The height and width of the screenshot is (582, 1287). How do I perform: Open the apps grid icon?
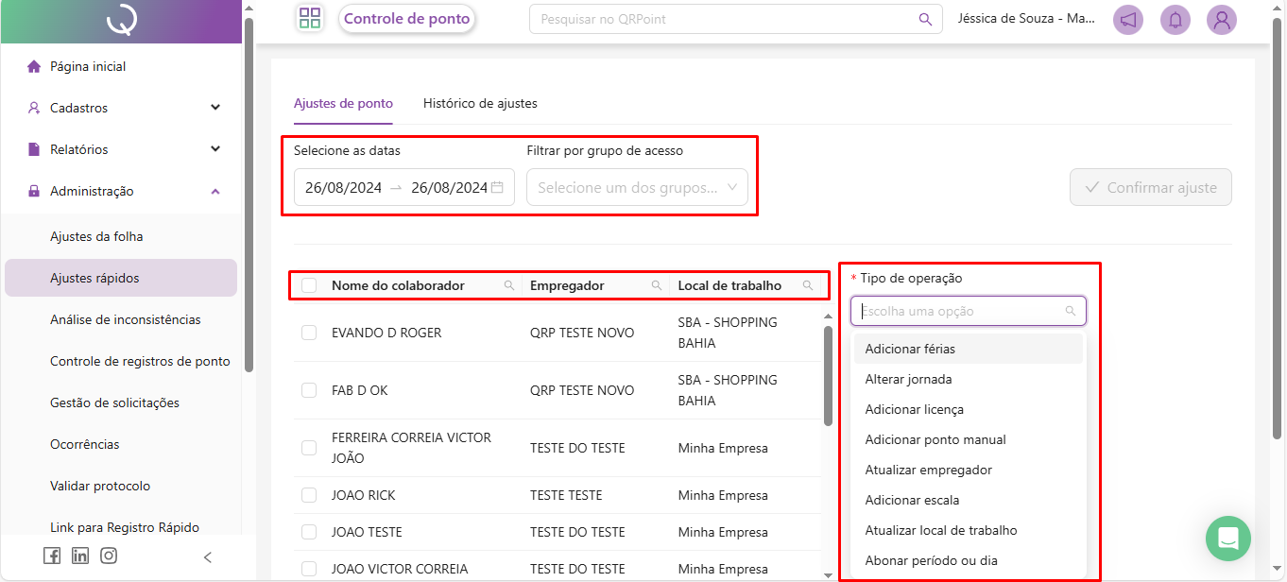[x=310, y=19]
